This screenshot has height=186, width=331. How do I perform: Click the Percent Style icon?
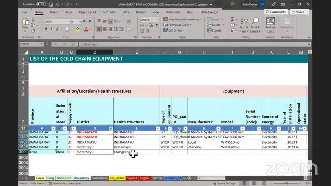(151, 25)
